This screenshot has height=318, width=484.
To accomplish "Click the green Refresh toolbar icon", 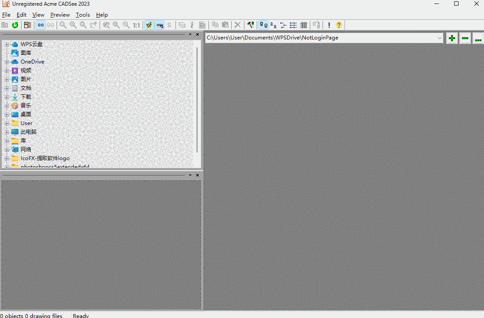I will 15,25.
